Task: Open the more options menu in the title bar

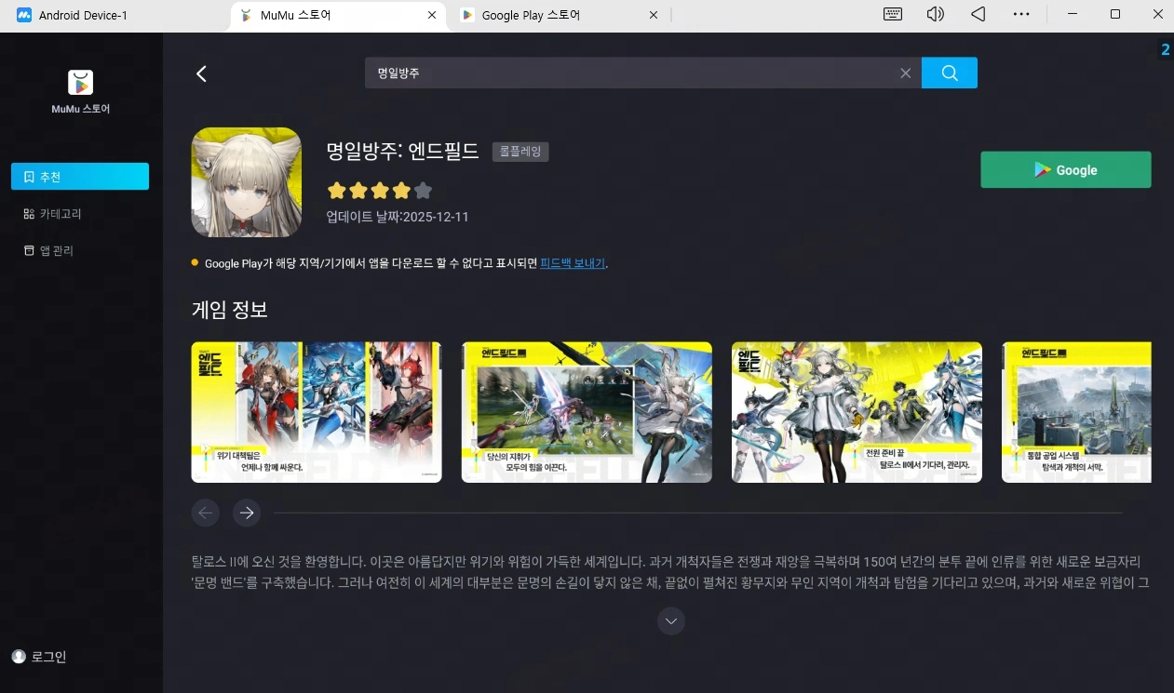Action: [x=1021, y=14]
